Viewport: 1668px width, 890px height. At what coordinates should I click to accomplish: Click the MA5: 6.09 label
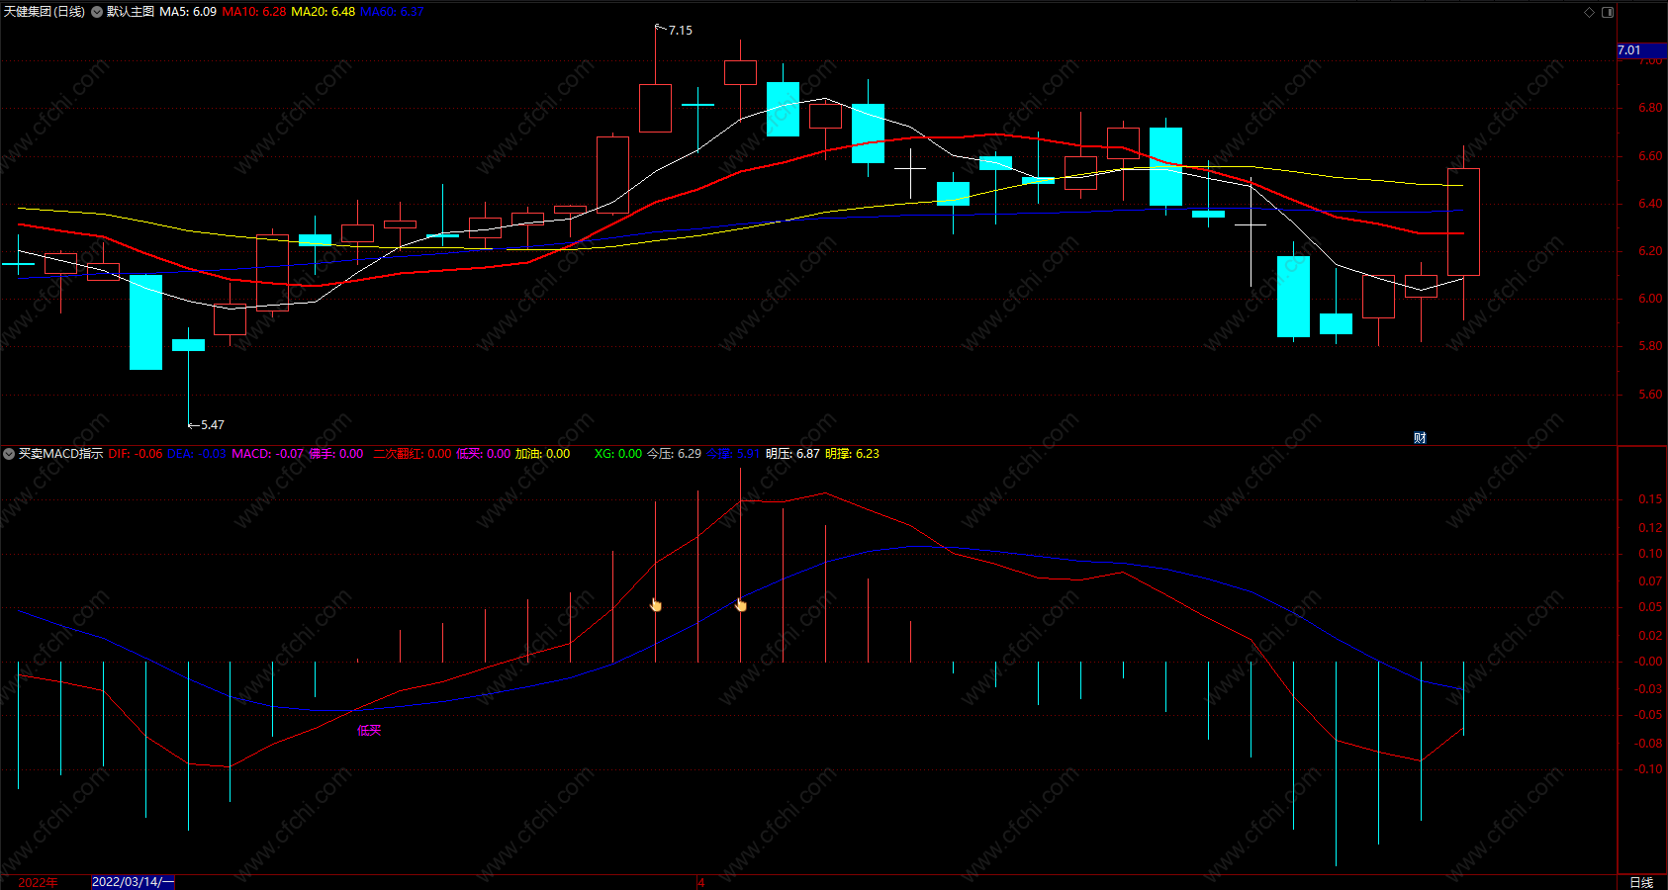[188, 12]
